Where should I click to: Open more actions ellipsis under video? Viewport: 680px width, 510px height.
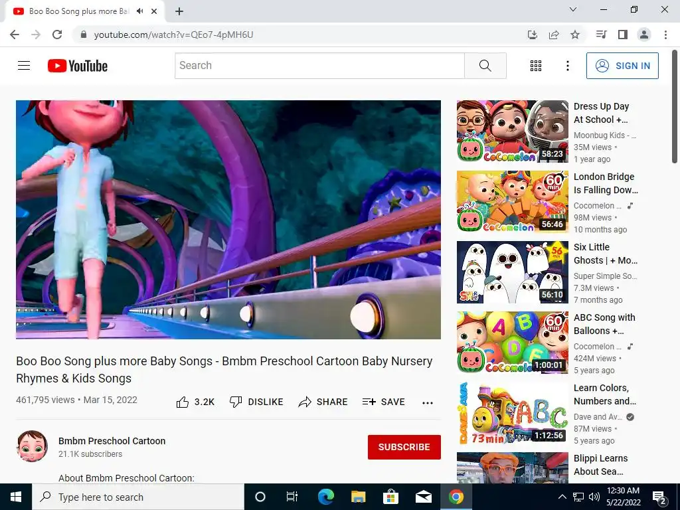427,403
